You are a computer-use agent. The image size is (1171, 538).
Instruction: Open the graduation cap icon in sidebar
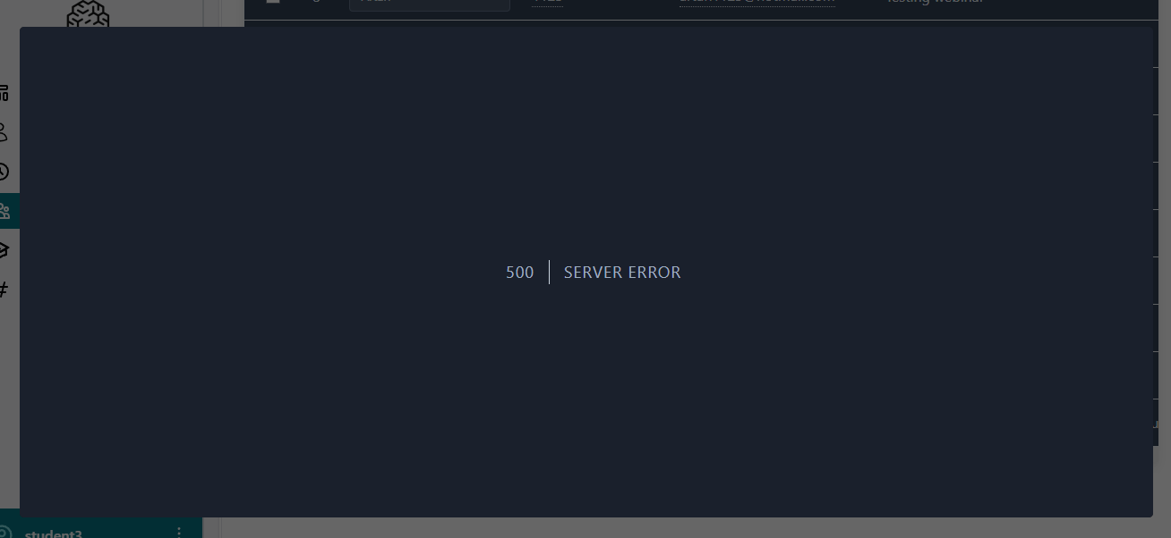[4, 250]
